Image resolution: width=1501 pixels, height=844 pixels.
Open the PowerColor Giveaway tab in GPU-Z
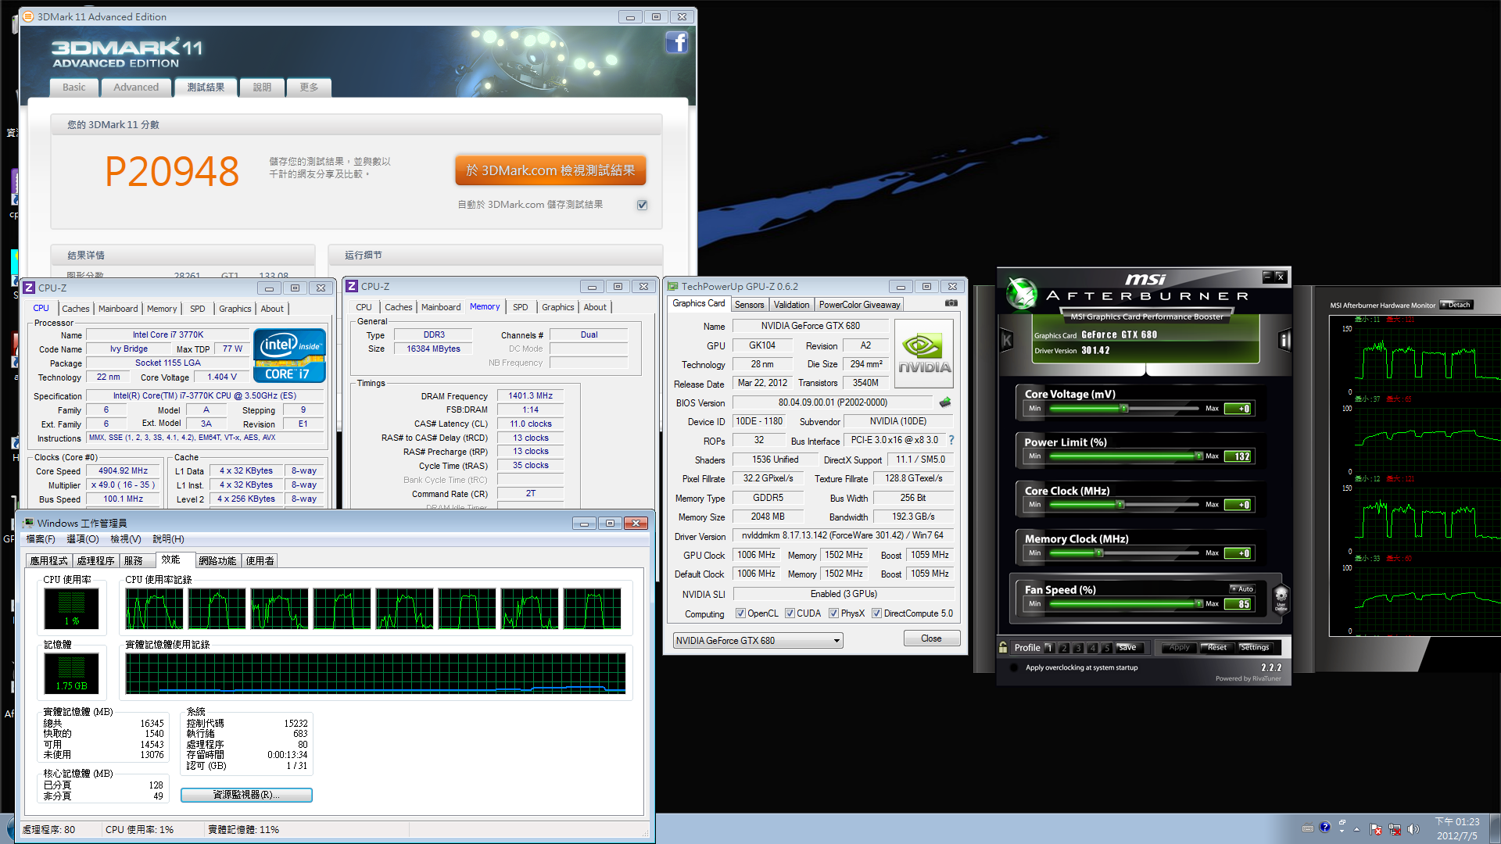859,305
